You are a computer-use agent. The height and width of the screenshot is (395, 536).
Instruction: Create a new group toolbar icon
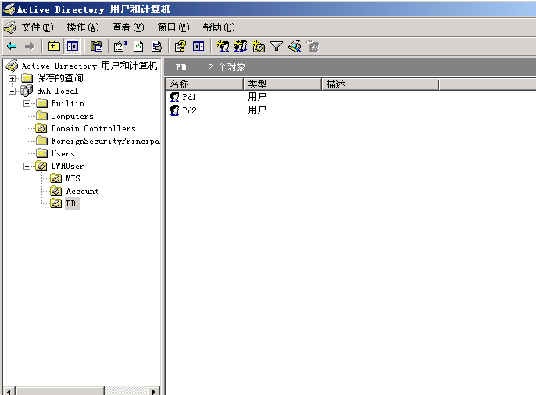tap(241, 46)
